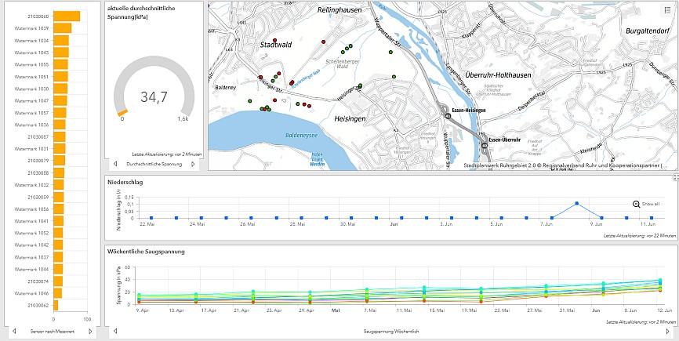Open the map legend list icon
This screenshot has width=679, height=341.
click(x=667, y=11)
